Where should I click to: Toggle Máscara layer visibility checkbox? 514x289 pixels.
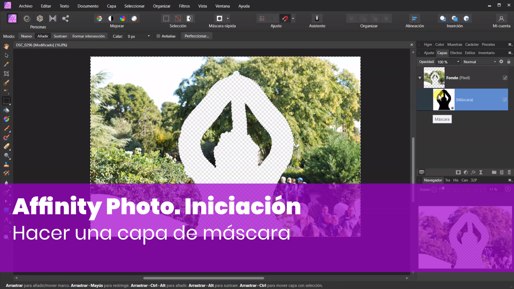(x=505, y=100)
